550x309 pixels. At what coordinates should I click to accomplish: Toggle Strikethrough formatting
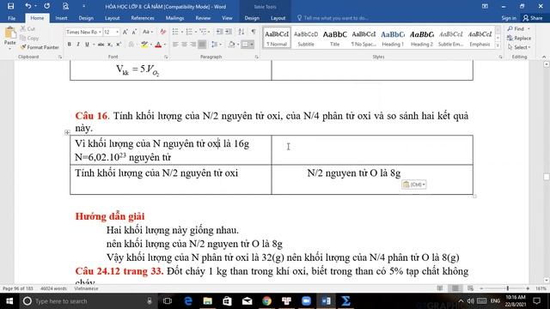[x=101, y=45]
